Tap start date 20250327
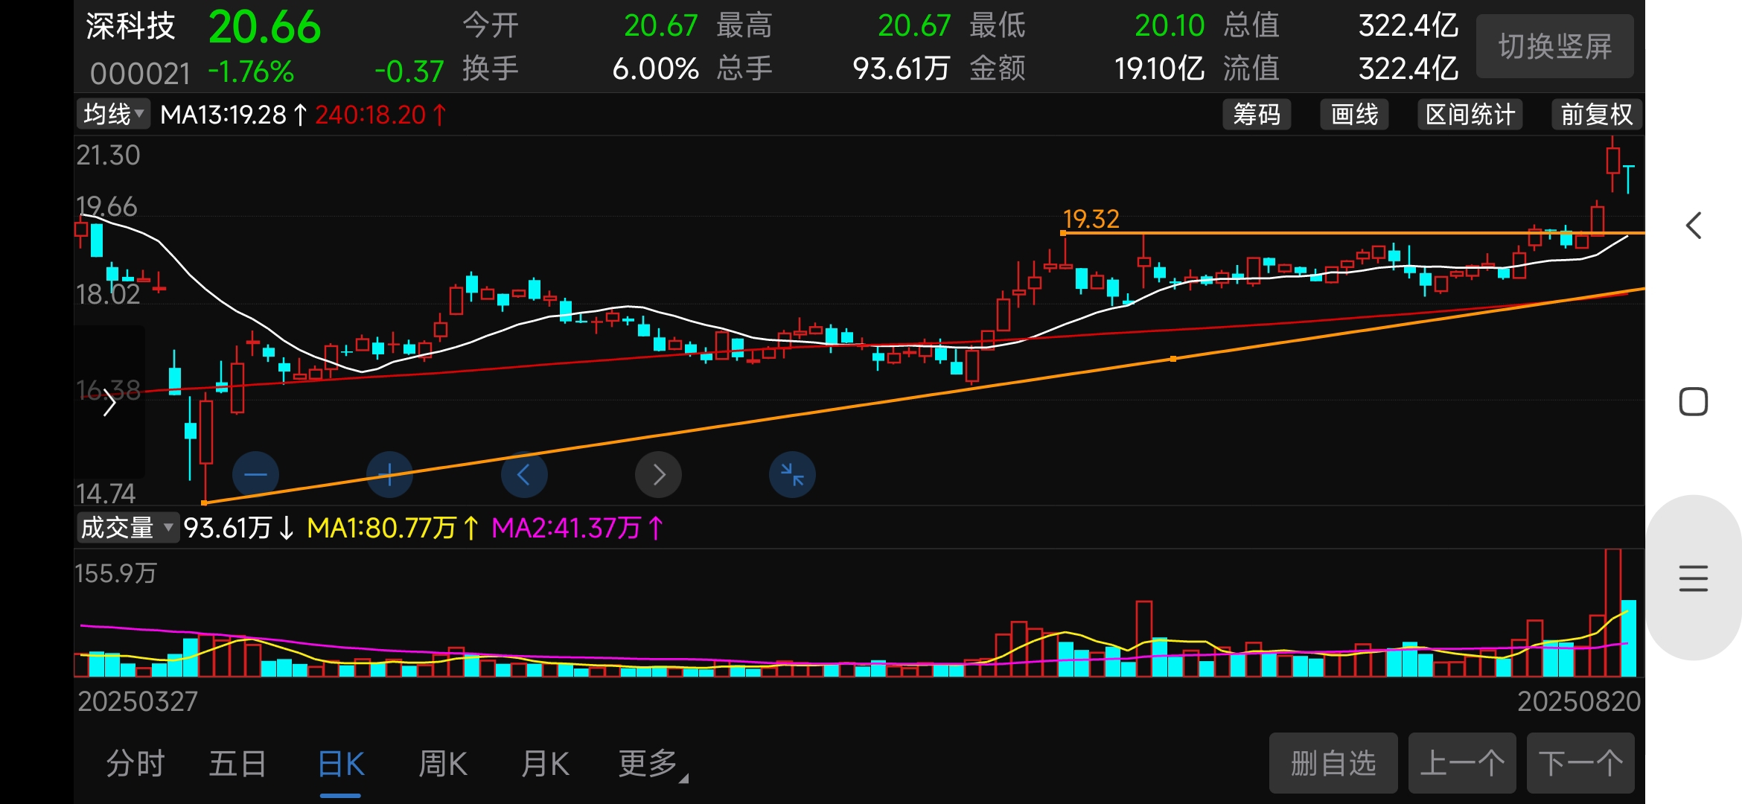Viewport: 1742px width, 804px height. tap(138, 701)
